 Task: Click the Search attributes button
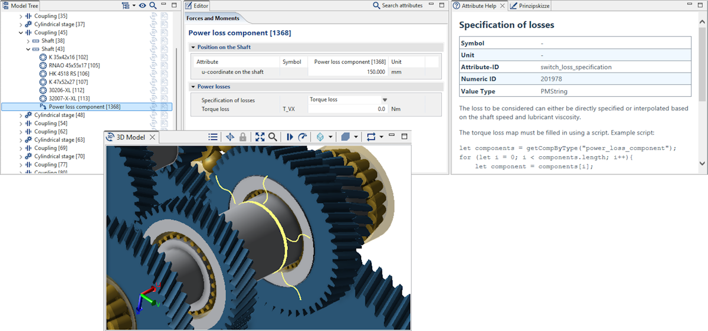point(398,5)
